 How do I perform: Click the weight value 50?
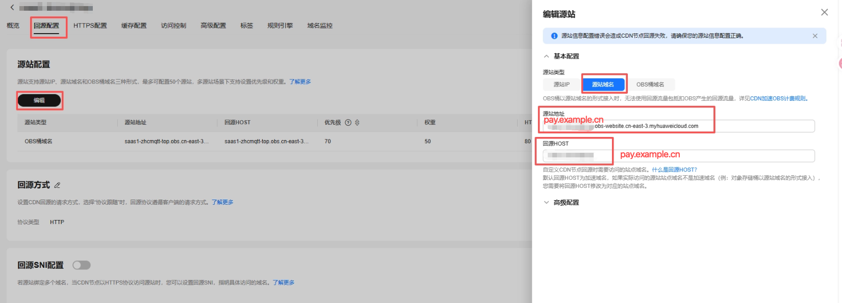coord(428,141)
